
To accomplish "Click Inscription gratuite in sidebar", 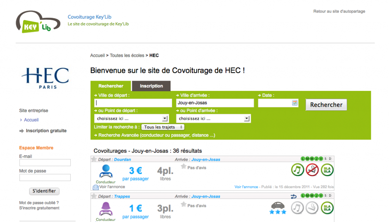I will pos(46,131).
